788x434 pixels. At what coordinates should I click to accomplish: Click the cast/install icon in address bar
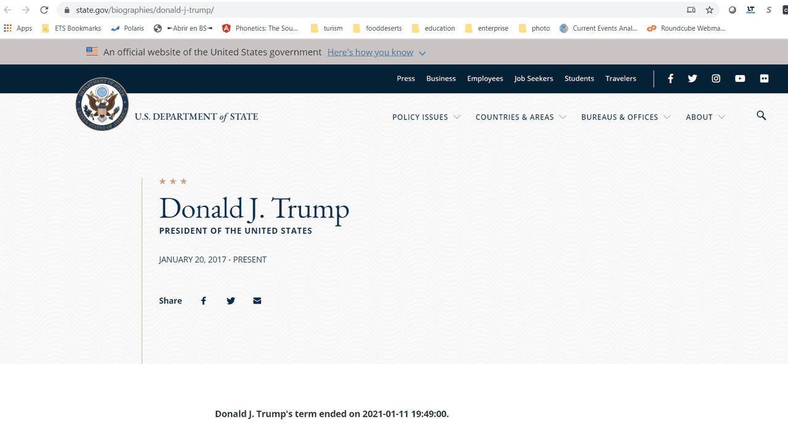691,10
